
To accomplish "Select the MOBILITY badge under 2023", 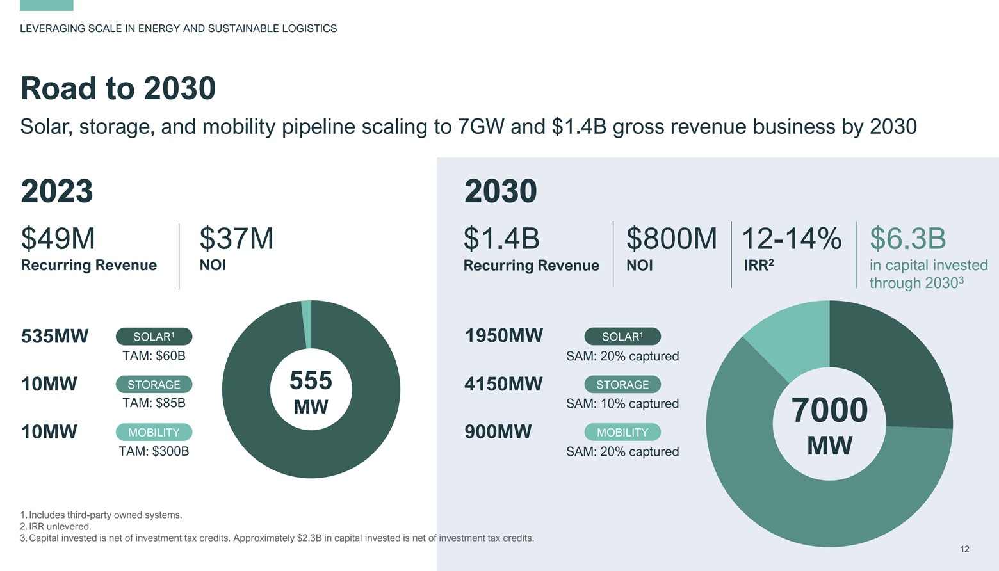I will (154, 432).
